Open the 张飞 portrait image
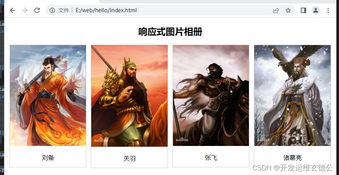Viewport: 339px width, 175px height. [211, 96]
